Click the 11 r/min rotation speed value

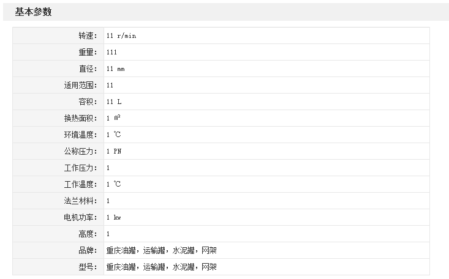121,35
